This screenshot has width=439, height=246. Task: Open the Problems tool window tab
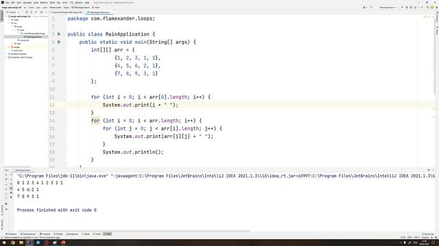click(x=11, y=234)
